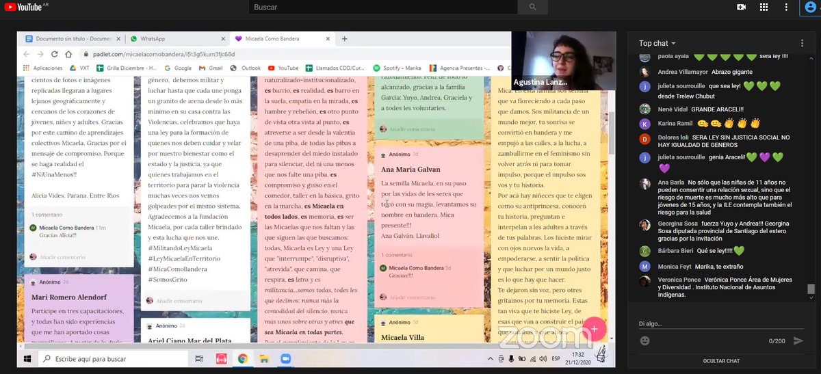Click the browser back arrow
Viewport: 821px width, 374px height.
pos(27,54)
